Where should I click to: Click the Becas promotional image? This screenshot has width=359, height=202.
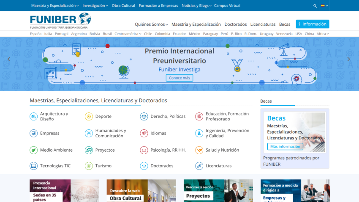pos(295,132)
